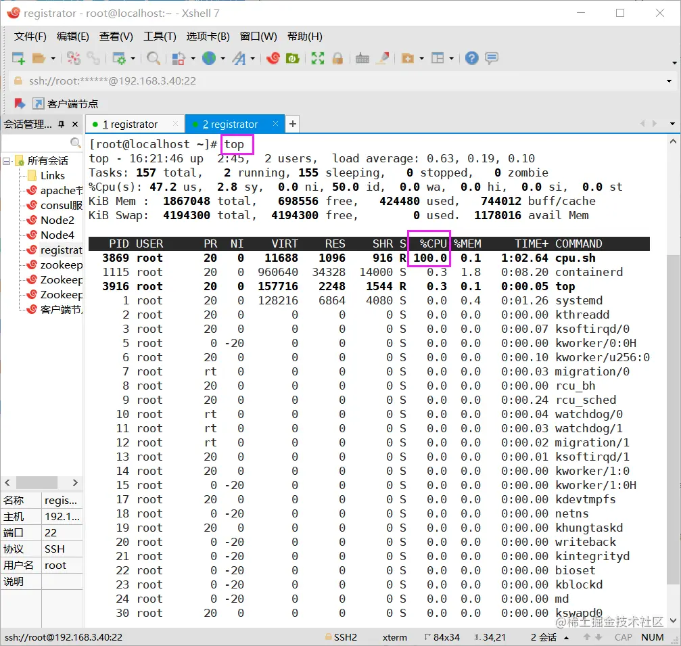Expand the session properties dropdown arrow
The image size is (681, 646).
pos(133,58)
